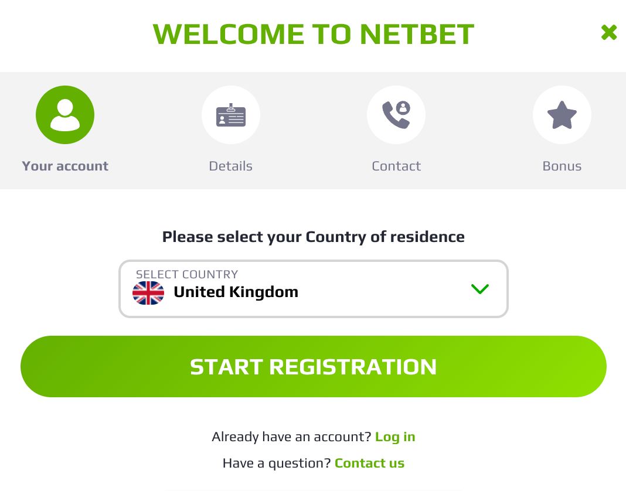Switch to the Bonus step

point(562,130)
